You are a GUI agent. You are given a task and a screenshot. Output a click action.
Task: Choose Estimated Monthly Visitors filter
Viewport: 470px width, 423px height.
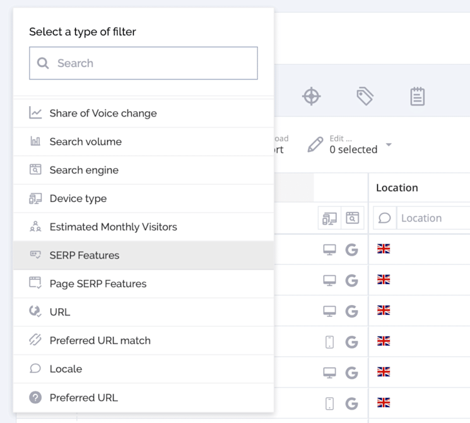click(x=113, y=227)
